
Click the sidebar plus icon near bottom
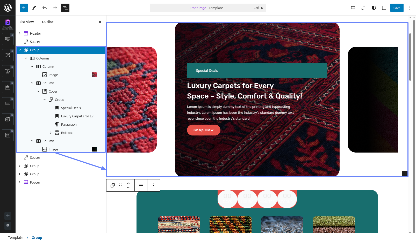pos(8,215)
